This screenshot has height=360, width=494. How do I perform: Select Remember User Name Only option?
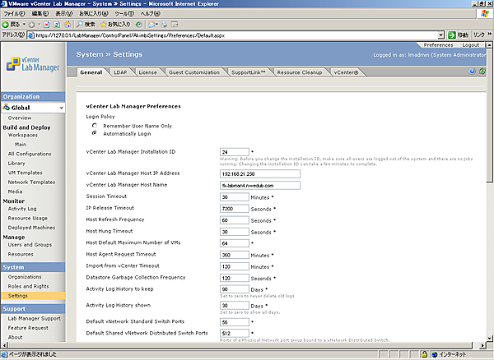94,126
